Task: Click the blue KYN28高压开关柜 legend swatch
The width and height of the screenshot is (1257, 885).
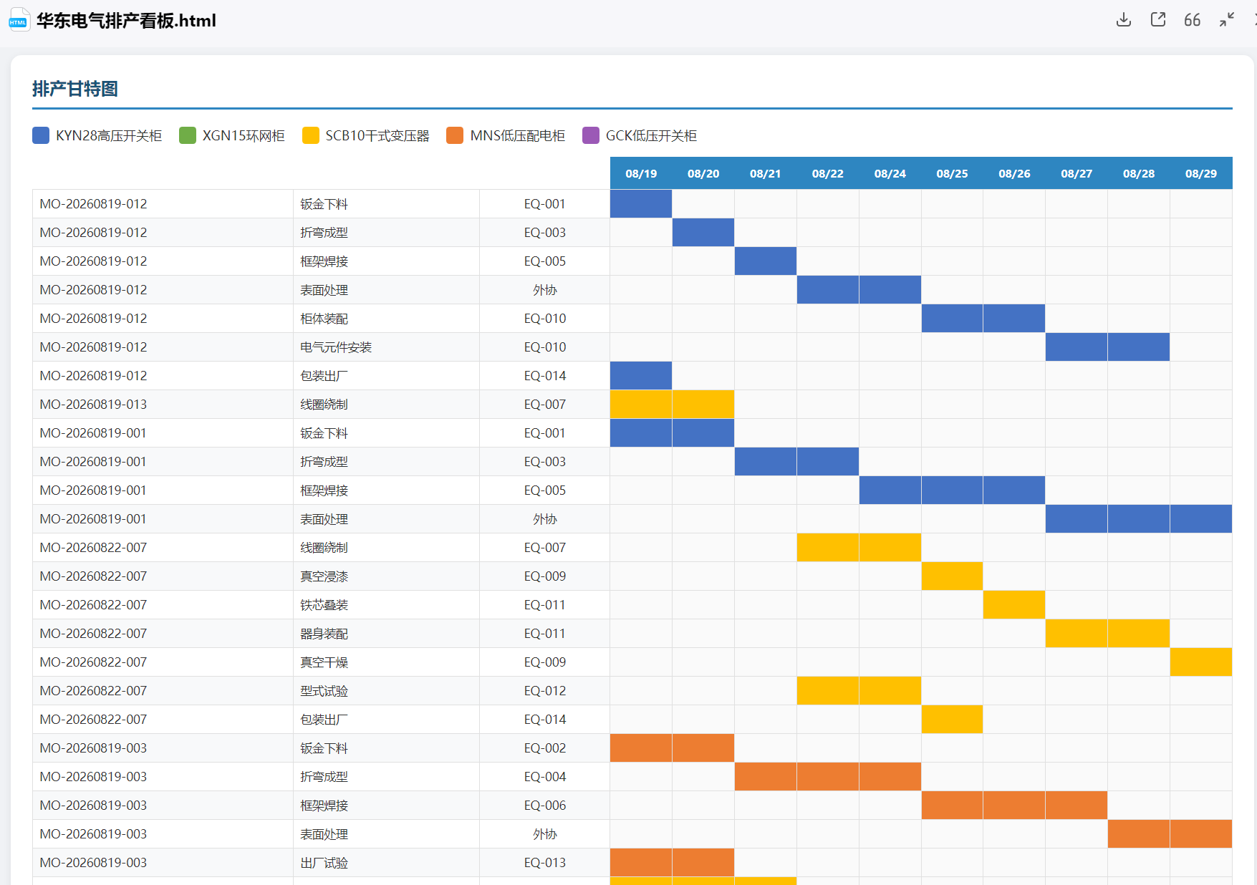Action: [41, 135]
